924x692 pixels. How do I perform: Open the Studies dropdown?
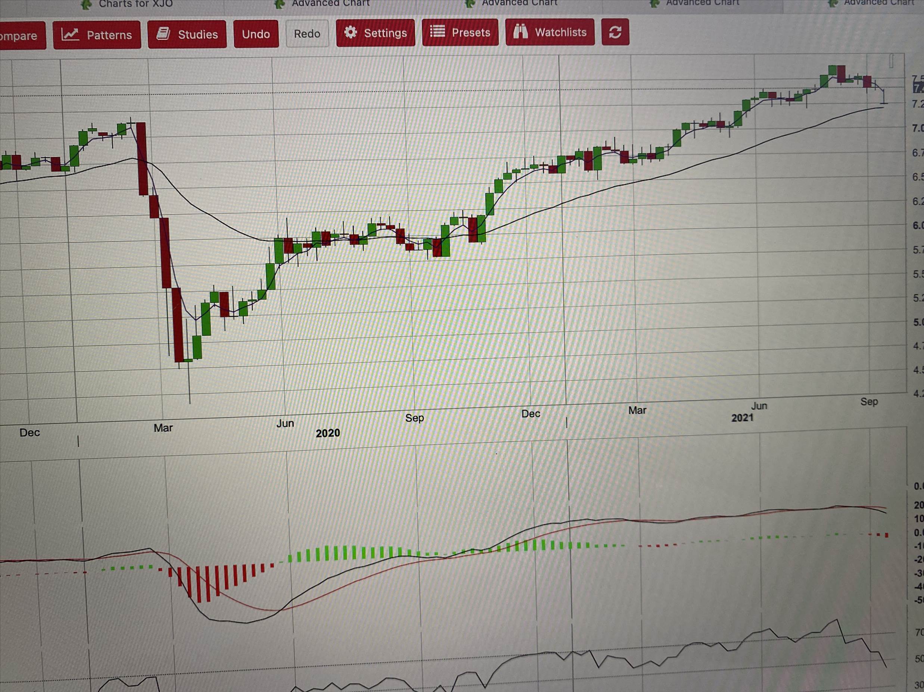pos(187,34)
